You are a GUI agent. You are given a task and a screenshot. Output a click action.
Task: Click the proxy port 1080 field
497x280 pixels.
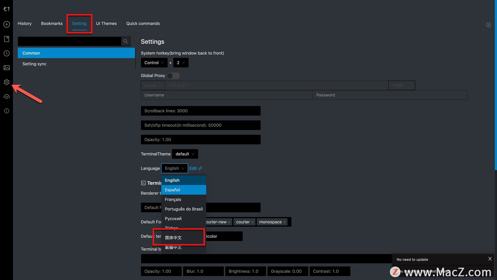point(402,85)
